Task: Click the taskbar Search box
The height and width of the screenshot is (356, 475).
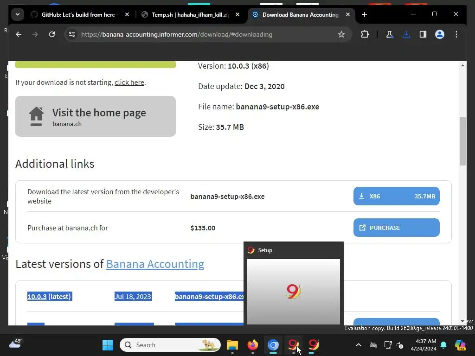Action: (x=170, y=345)
